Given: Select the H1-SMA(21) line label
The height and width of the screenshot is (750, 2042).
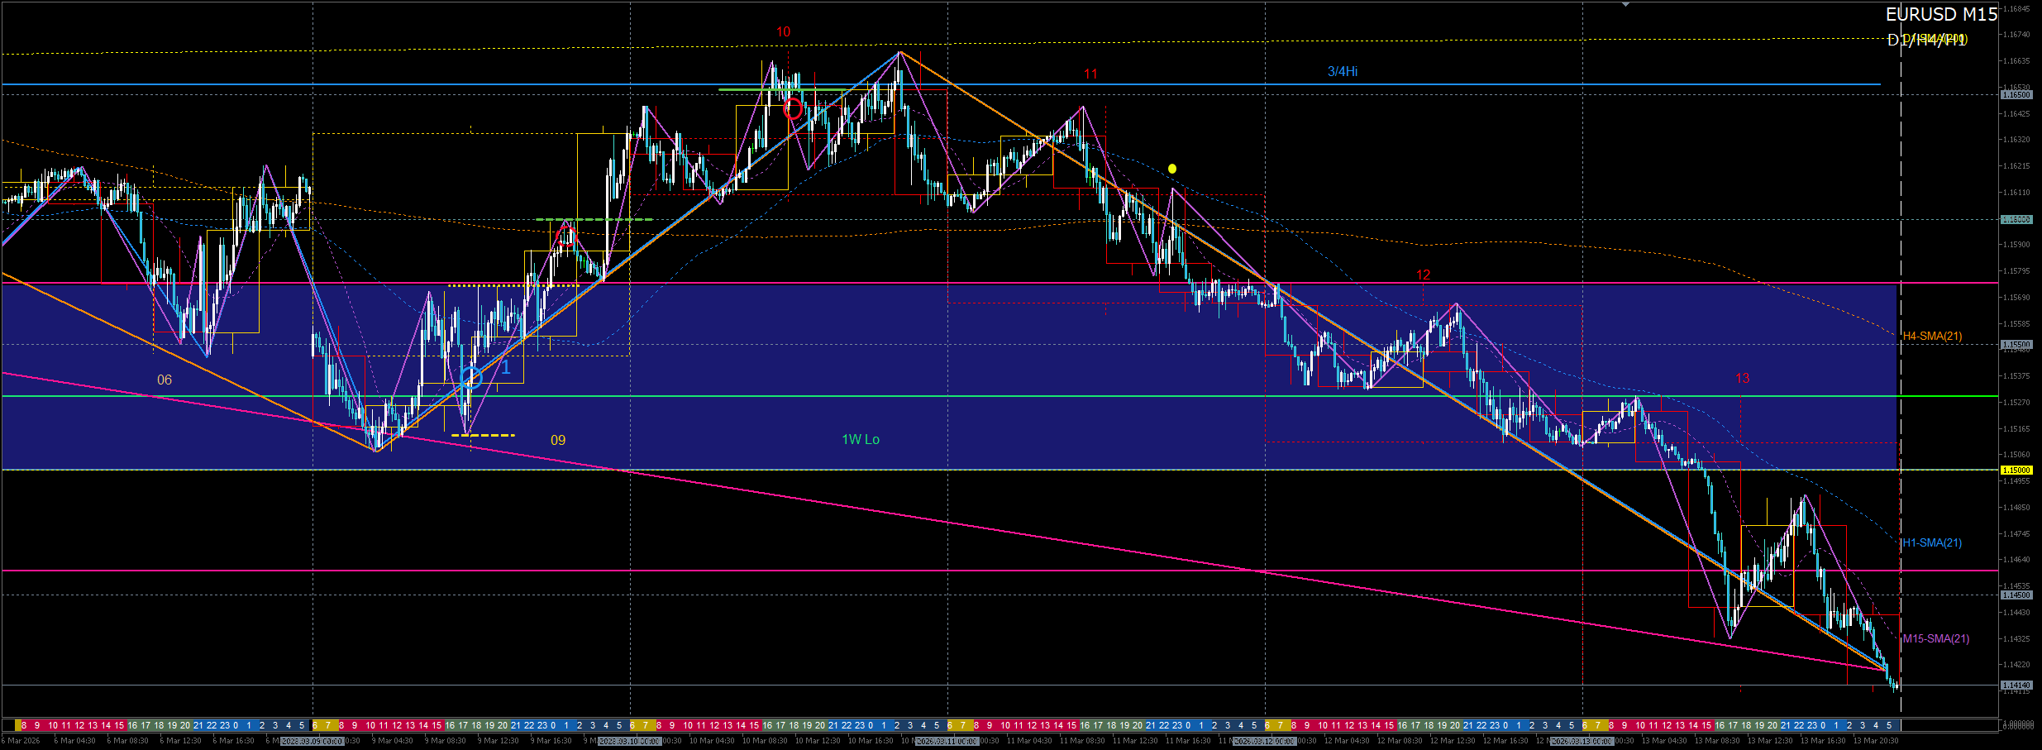Looking at the screenshot, I should [x=1932, y=542].
